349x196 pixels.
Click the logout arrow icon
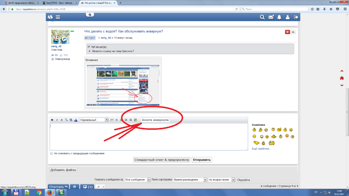296,17
